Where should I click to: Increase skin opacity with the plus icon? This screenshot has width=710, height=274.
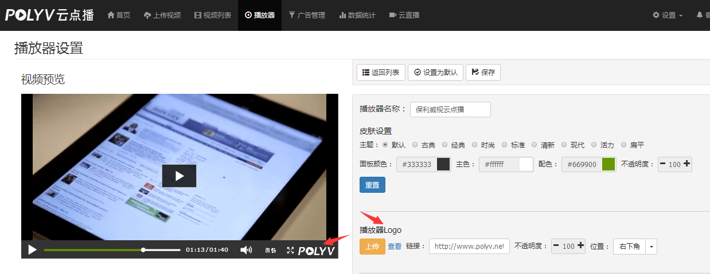687,164
